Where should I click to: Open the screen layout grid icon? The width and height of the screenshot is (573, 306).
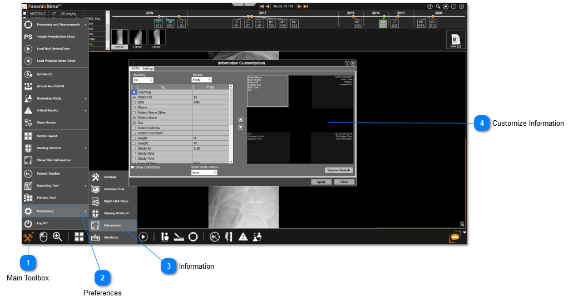coord(79,236)
